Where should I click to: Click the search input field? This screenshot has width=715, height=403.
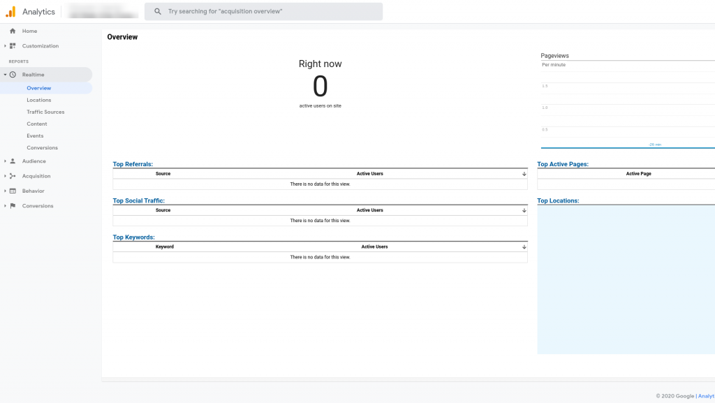tap(272, 12)
